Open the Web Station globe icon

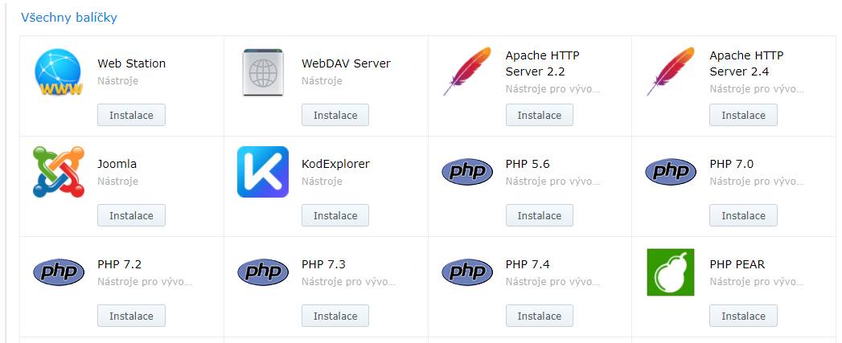(x=58, y=72)
